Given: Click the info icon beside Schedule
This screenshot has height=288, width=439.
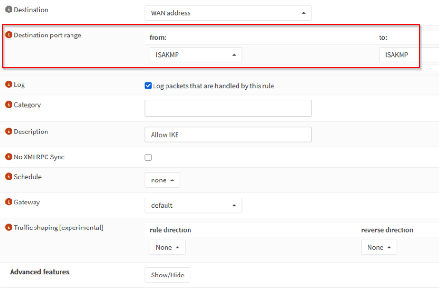Looking at the screenshot, I should coord(9,177).
